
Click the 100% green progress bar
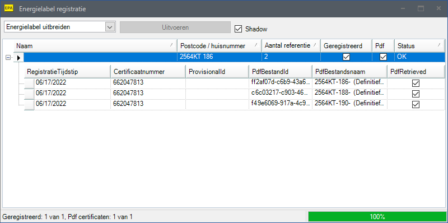pyautogui.click(x=377, y=216)
